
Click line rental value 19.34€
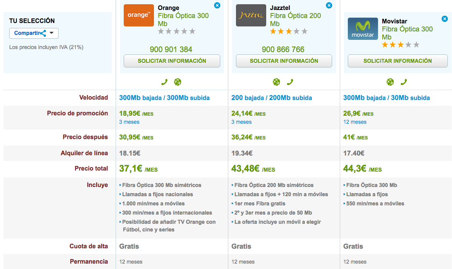[x=242, y=153]
